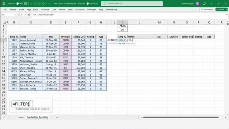Click cell K1 containing CDFD
Image resolution: width=229 pixels, height=129 pixels.
click(x=122, y=26)
